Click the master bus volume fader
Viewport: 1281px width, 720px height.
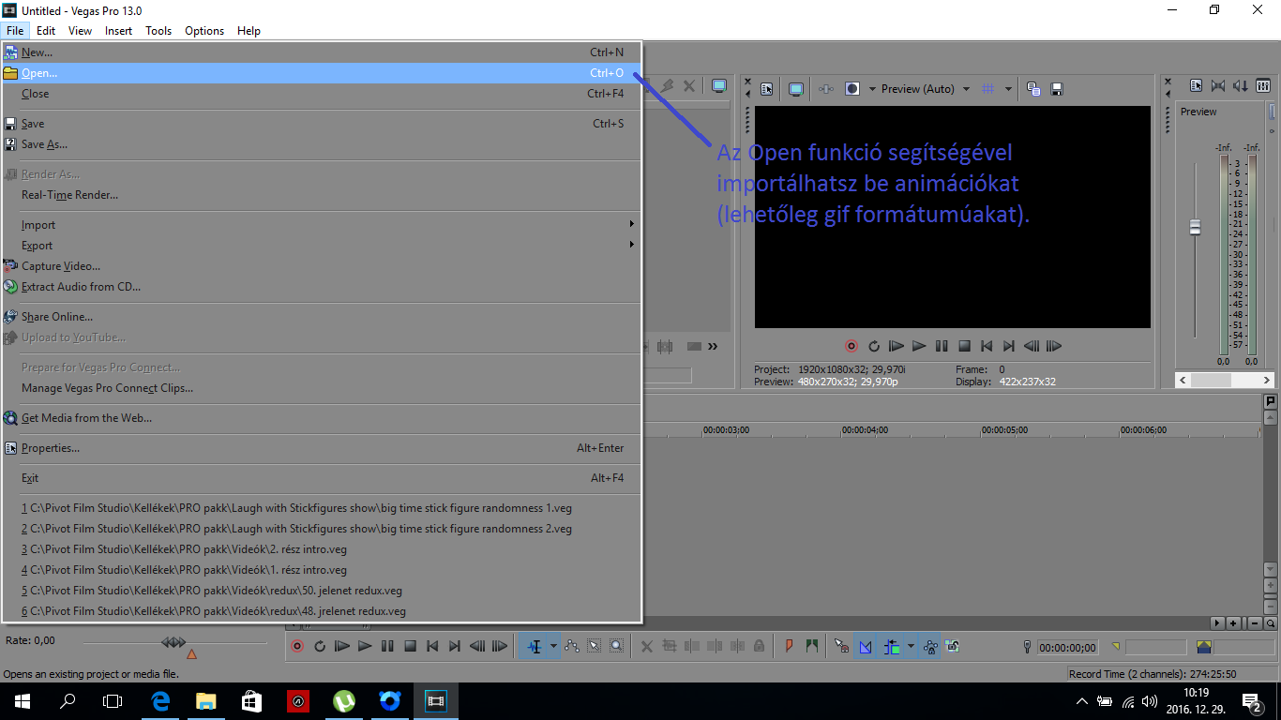(x=1195, y=227)
